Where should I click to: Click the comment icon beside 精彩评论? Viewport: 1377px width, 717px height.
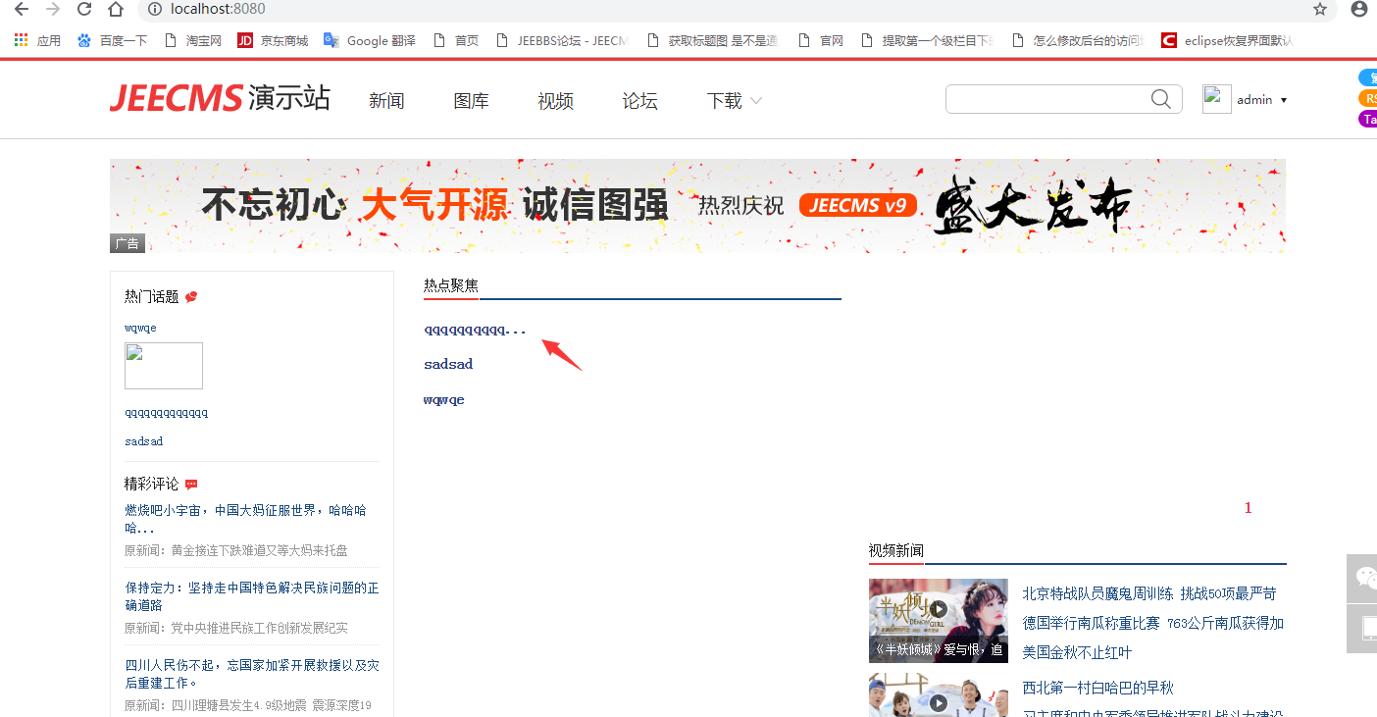[x=191, y=485]
